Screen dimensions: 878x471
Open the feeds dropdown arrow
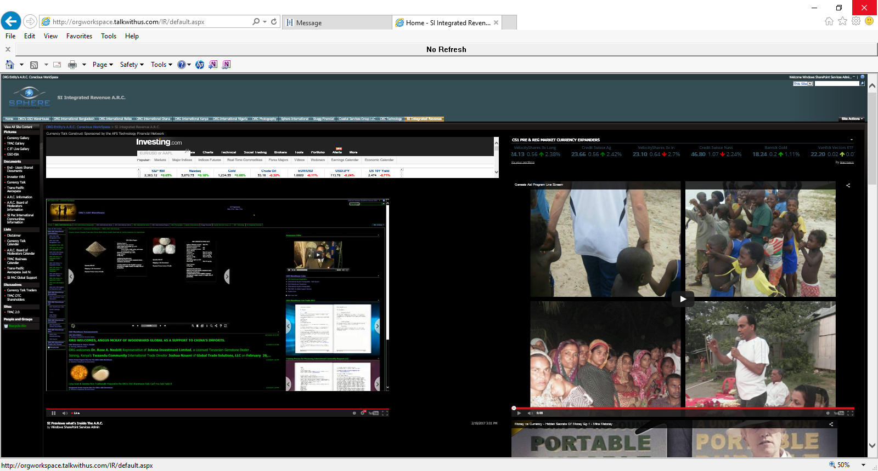[x=46, y=65]
